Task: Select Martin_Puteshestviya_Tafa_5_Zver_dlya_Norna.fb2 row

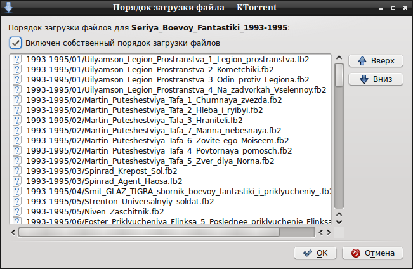Action: click(x=171, y=161)
